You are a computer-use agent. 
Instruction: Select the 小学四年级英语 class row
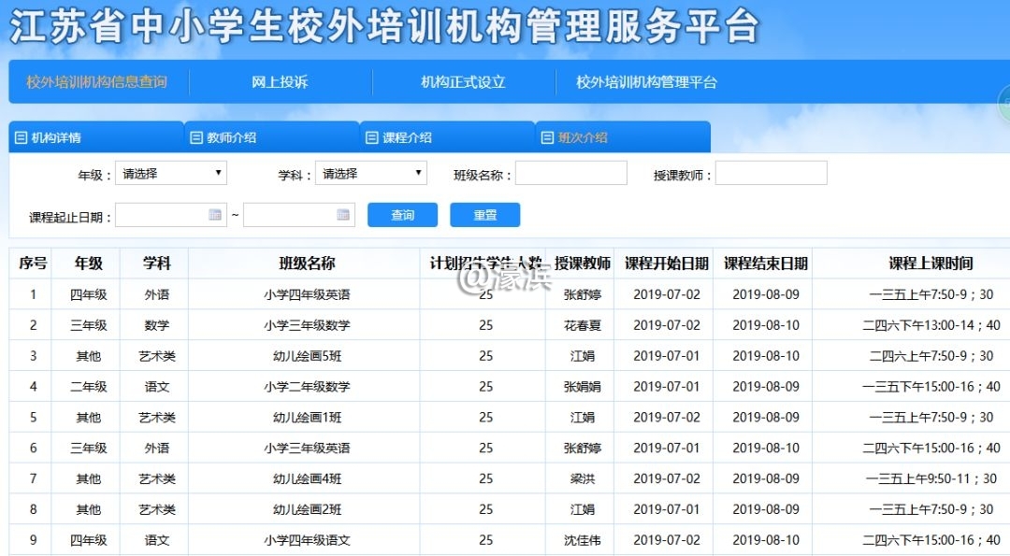click(x=307, y=294)
